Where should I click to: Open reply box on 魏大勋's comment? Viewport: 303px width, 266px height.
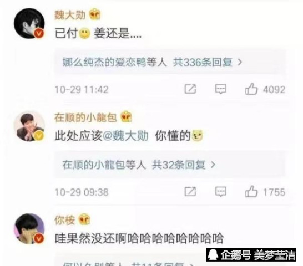click(221, 89)
